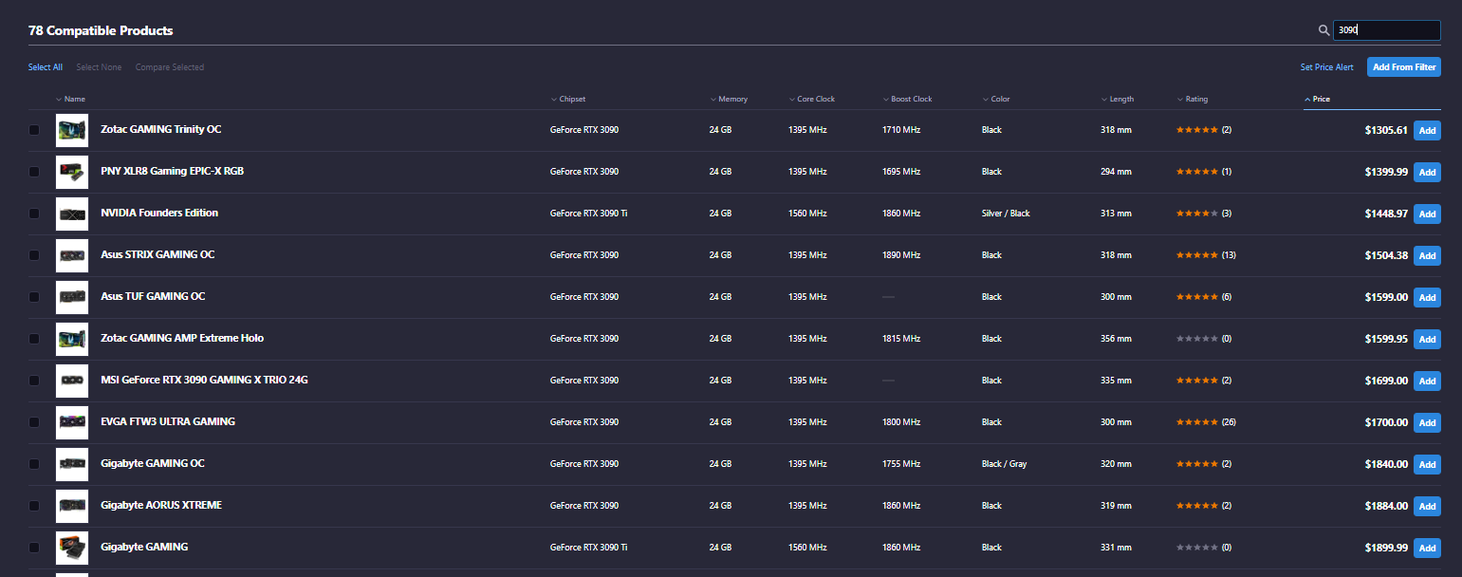Select the Zotac GAMING AMP Extreme Holo checkbox
Screen dimensions: 1462x577
(34, 339)
